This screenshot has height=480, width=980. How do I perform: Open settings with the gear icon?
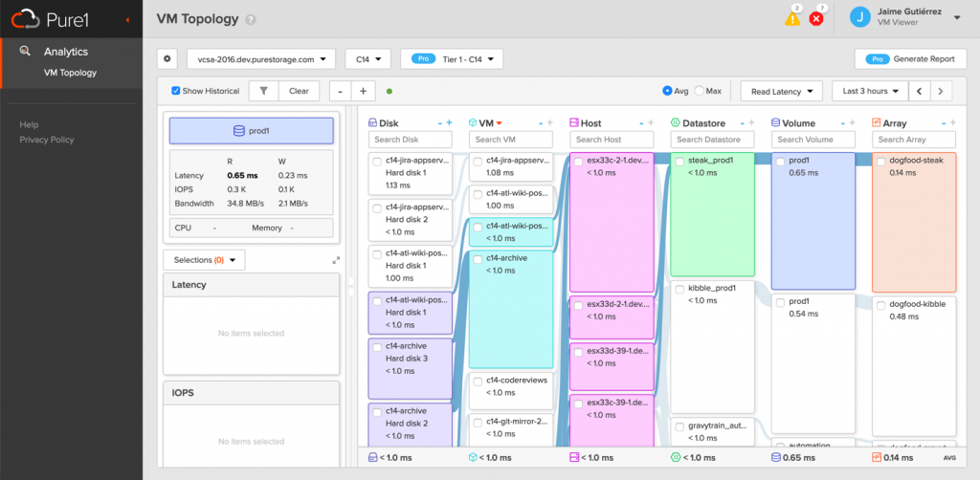(167, 58)
